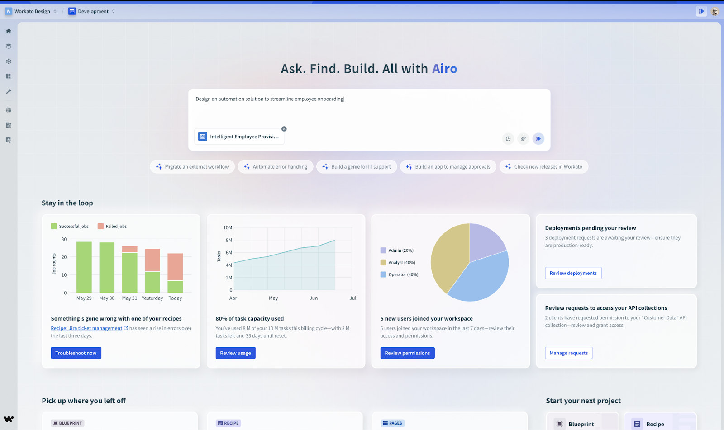Expand the Development environment dropdown
The width and height of the screenshot is (724, 430).
pos(113,11)
